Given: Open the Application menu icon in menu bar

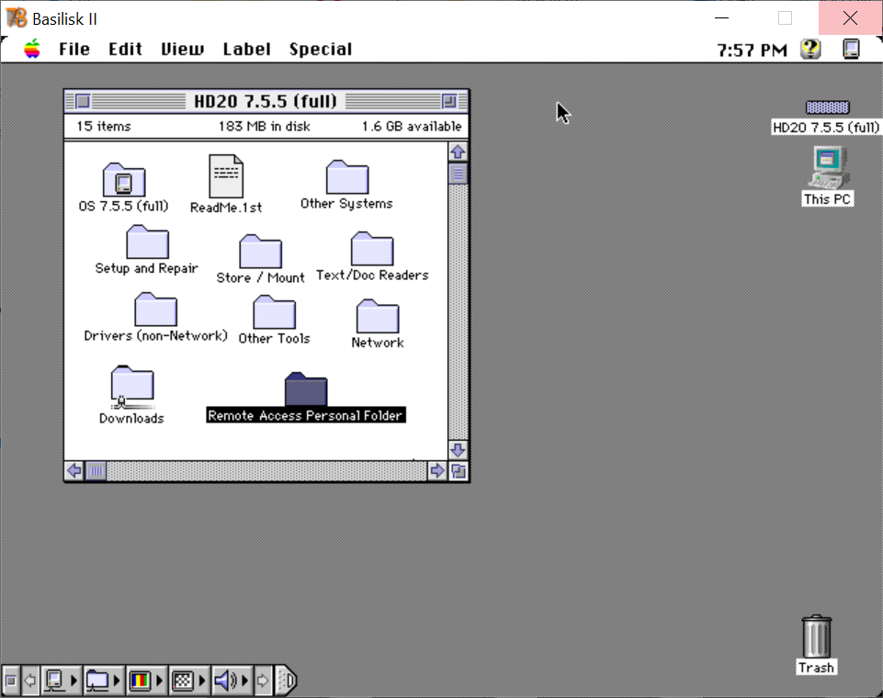Looking at the screenshot, I should coord(851,49).
